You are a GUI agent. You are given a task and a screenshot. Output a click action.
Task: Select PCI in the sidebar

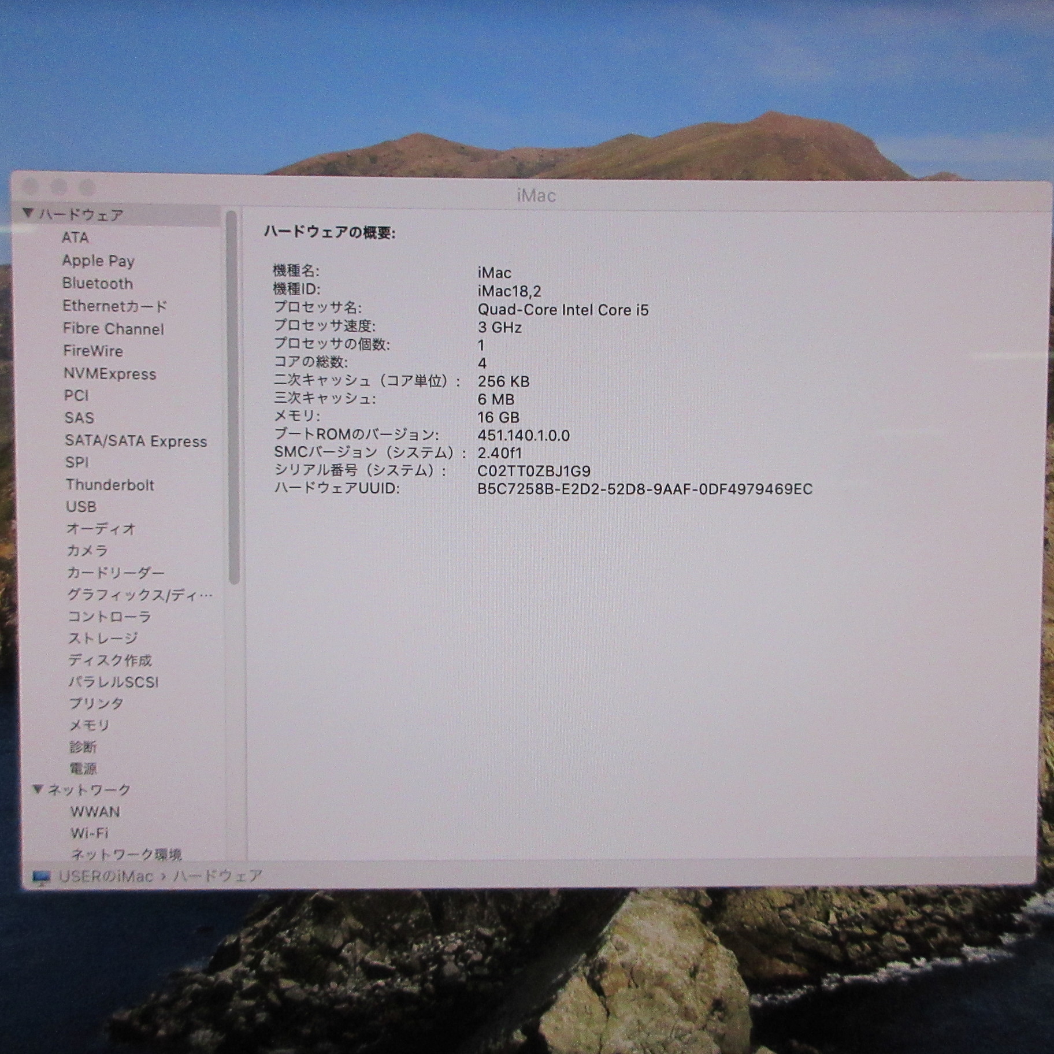tap(76, 395)
